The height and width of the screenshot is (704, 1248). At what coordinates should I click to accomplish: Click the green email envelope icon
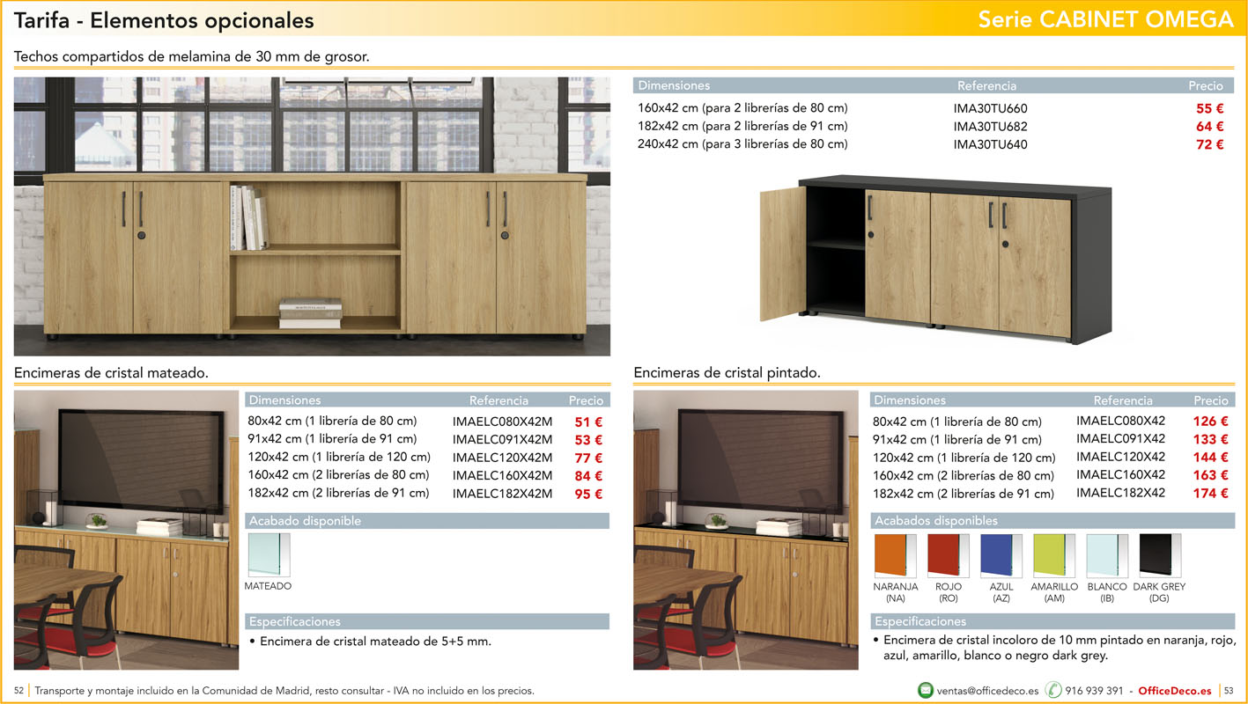926,691
